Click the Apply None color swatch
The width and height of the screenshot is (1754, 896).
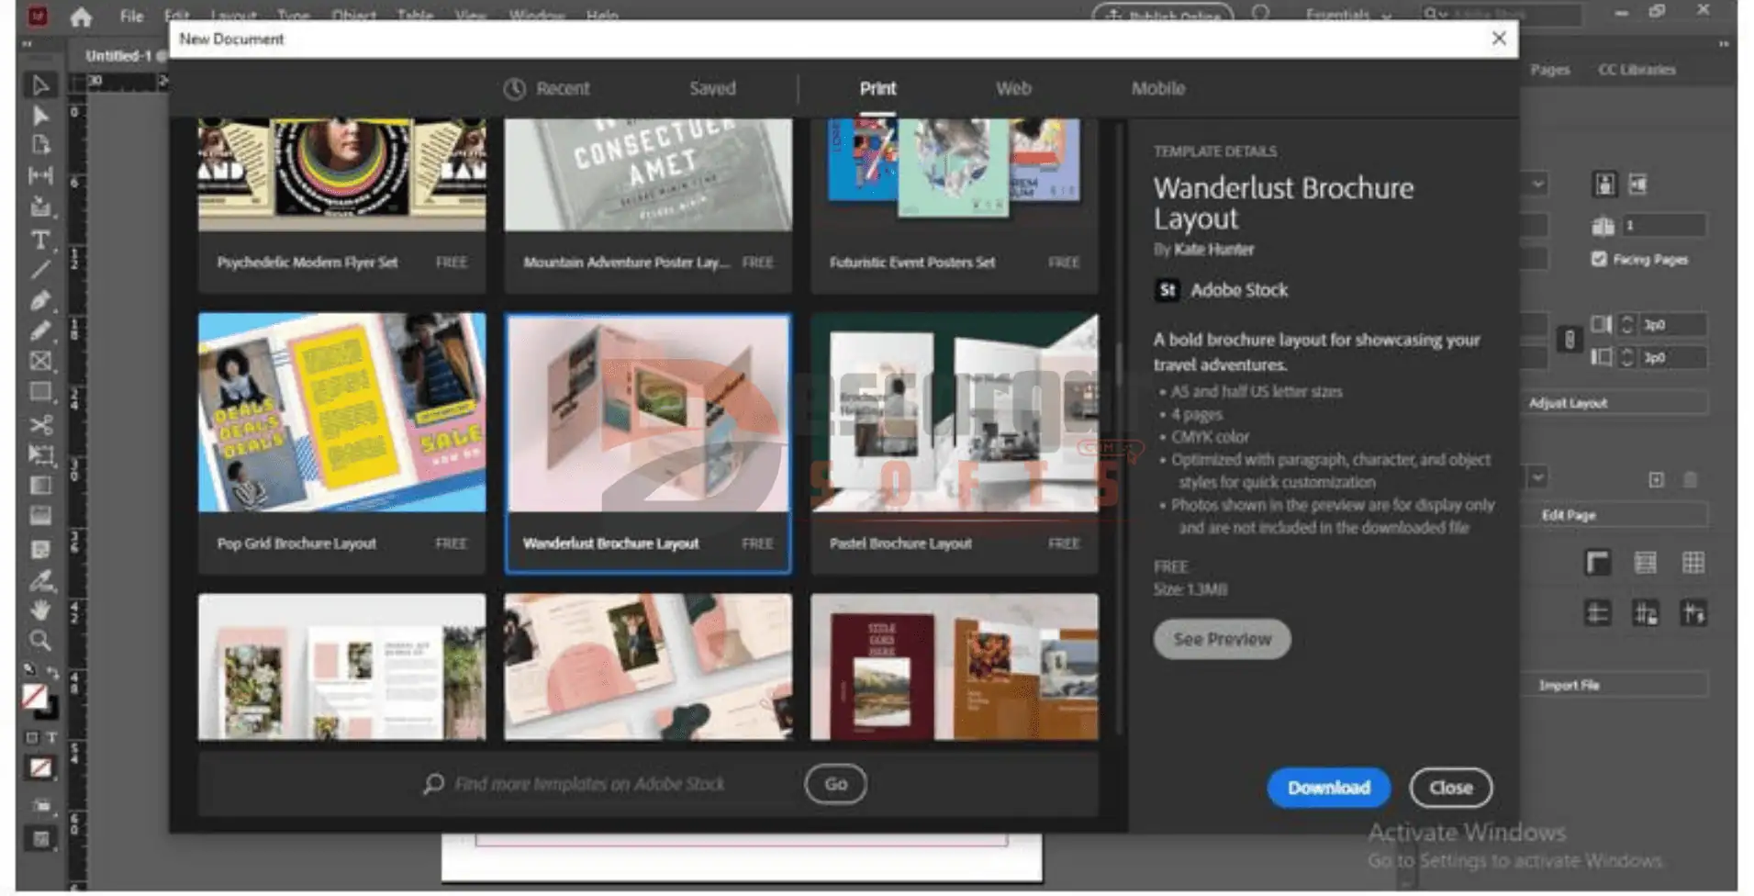40,767
